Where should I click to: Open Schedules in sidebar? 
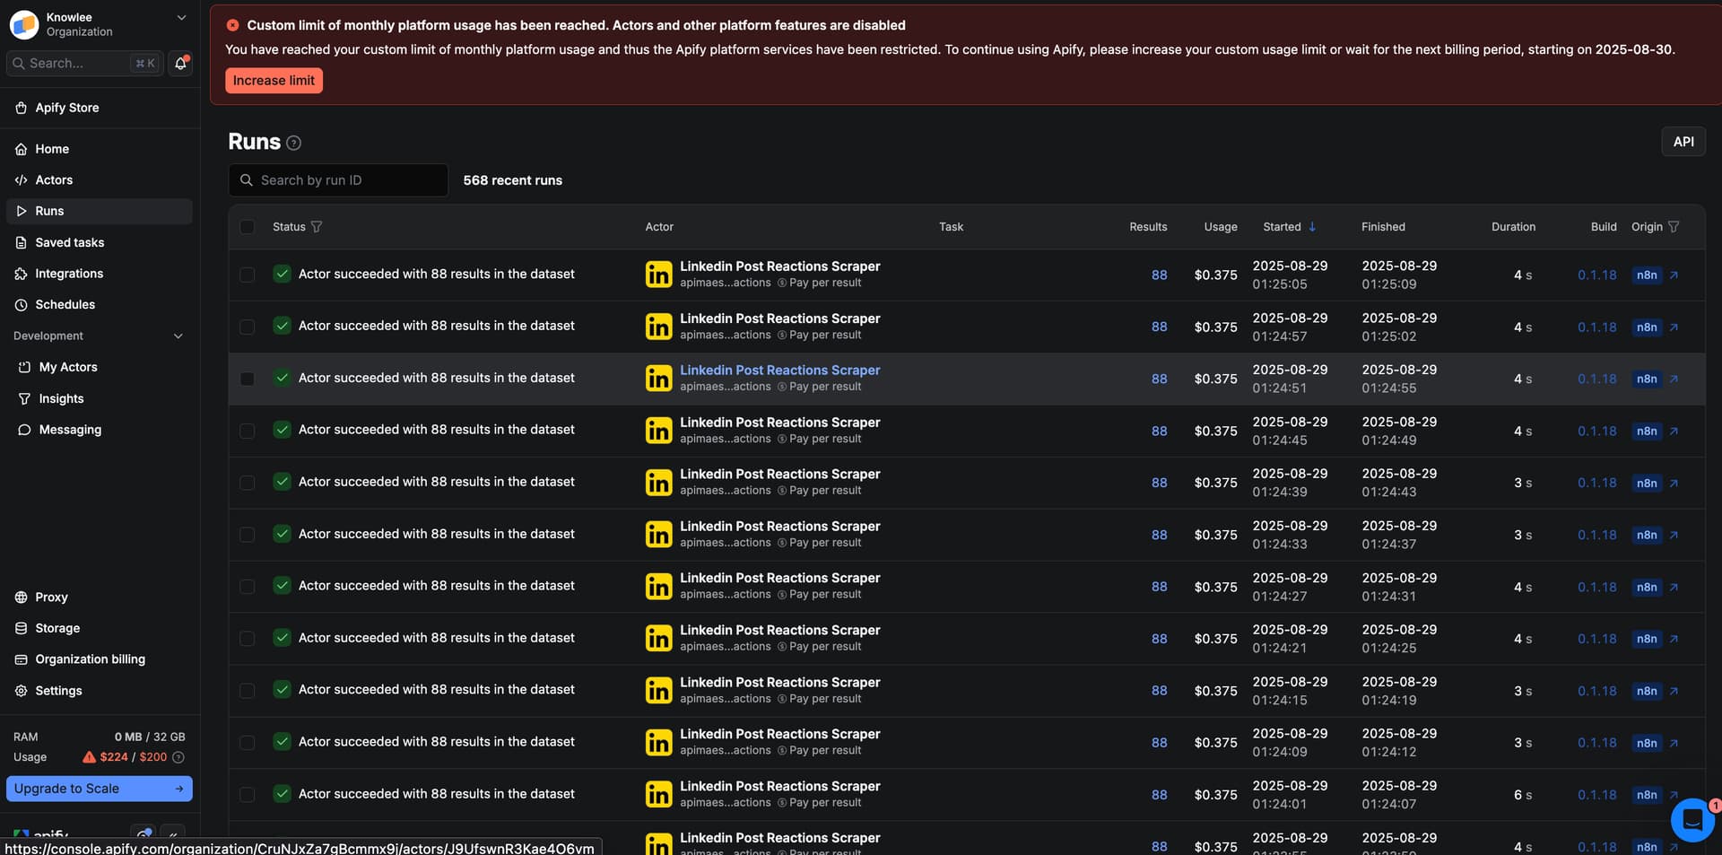click(x=100, y=305)
